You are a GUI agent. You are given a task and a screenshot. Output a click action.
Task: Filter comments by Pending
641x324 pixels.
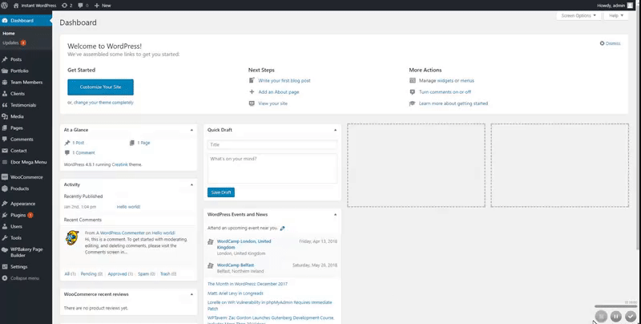tap(88, 274)
